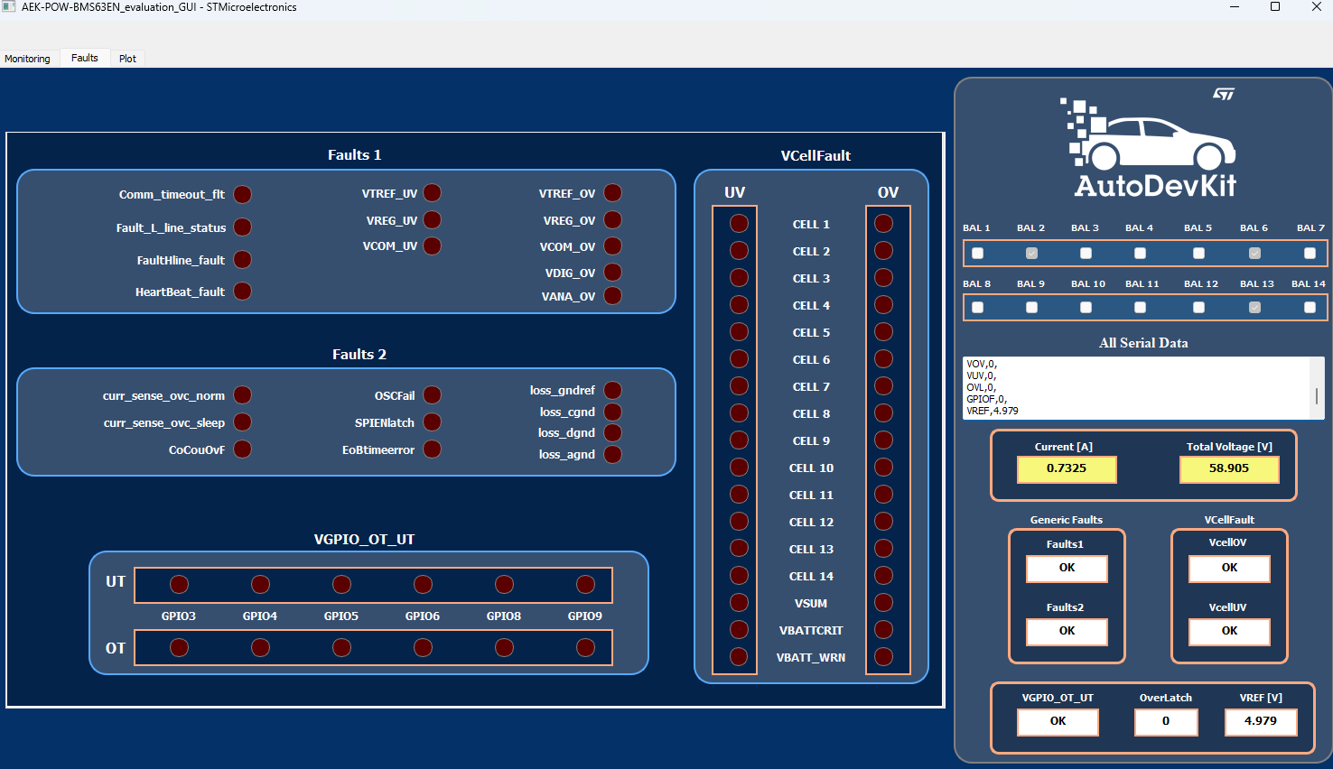1333x769 pixels.
Task: Click the GPIO9 OT indicator
Action: (585, 647)
